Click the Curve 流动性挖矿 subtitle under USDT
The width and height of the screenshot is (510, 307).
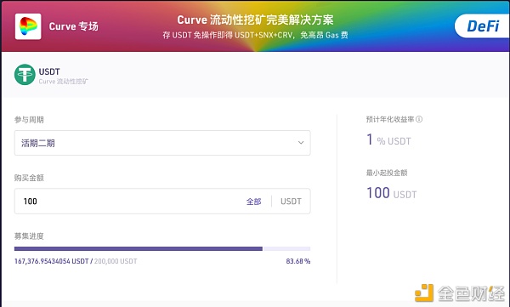[64, 82]
